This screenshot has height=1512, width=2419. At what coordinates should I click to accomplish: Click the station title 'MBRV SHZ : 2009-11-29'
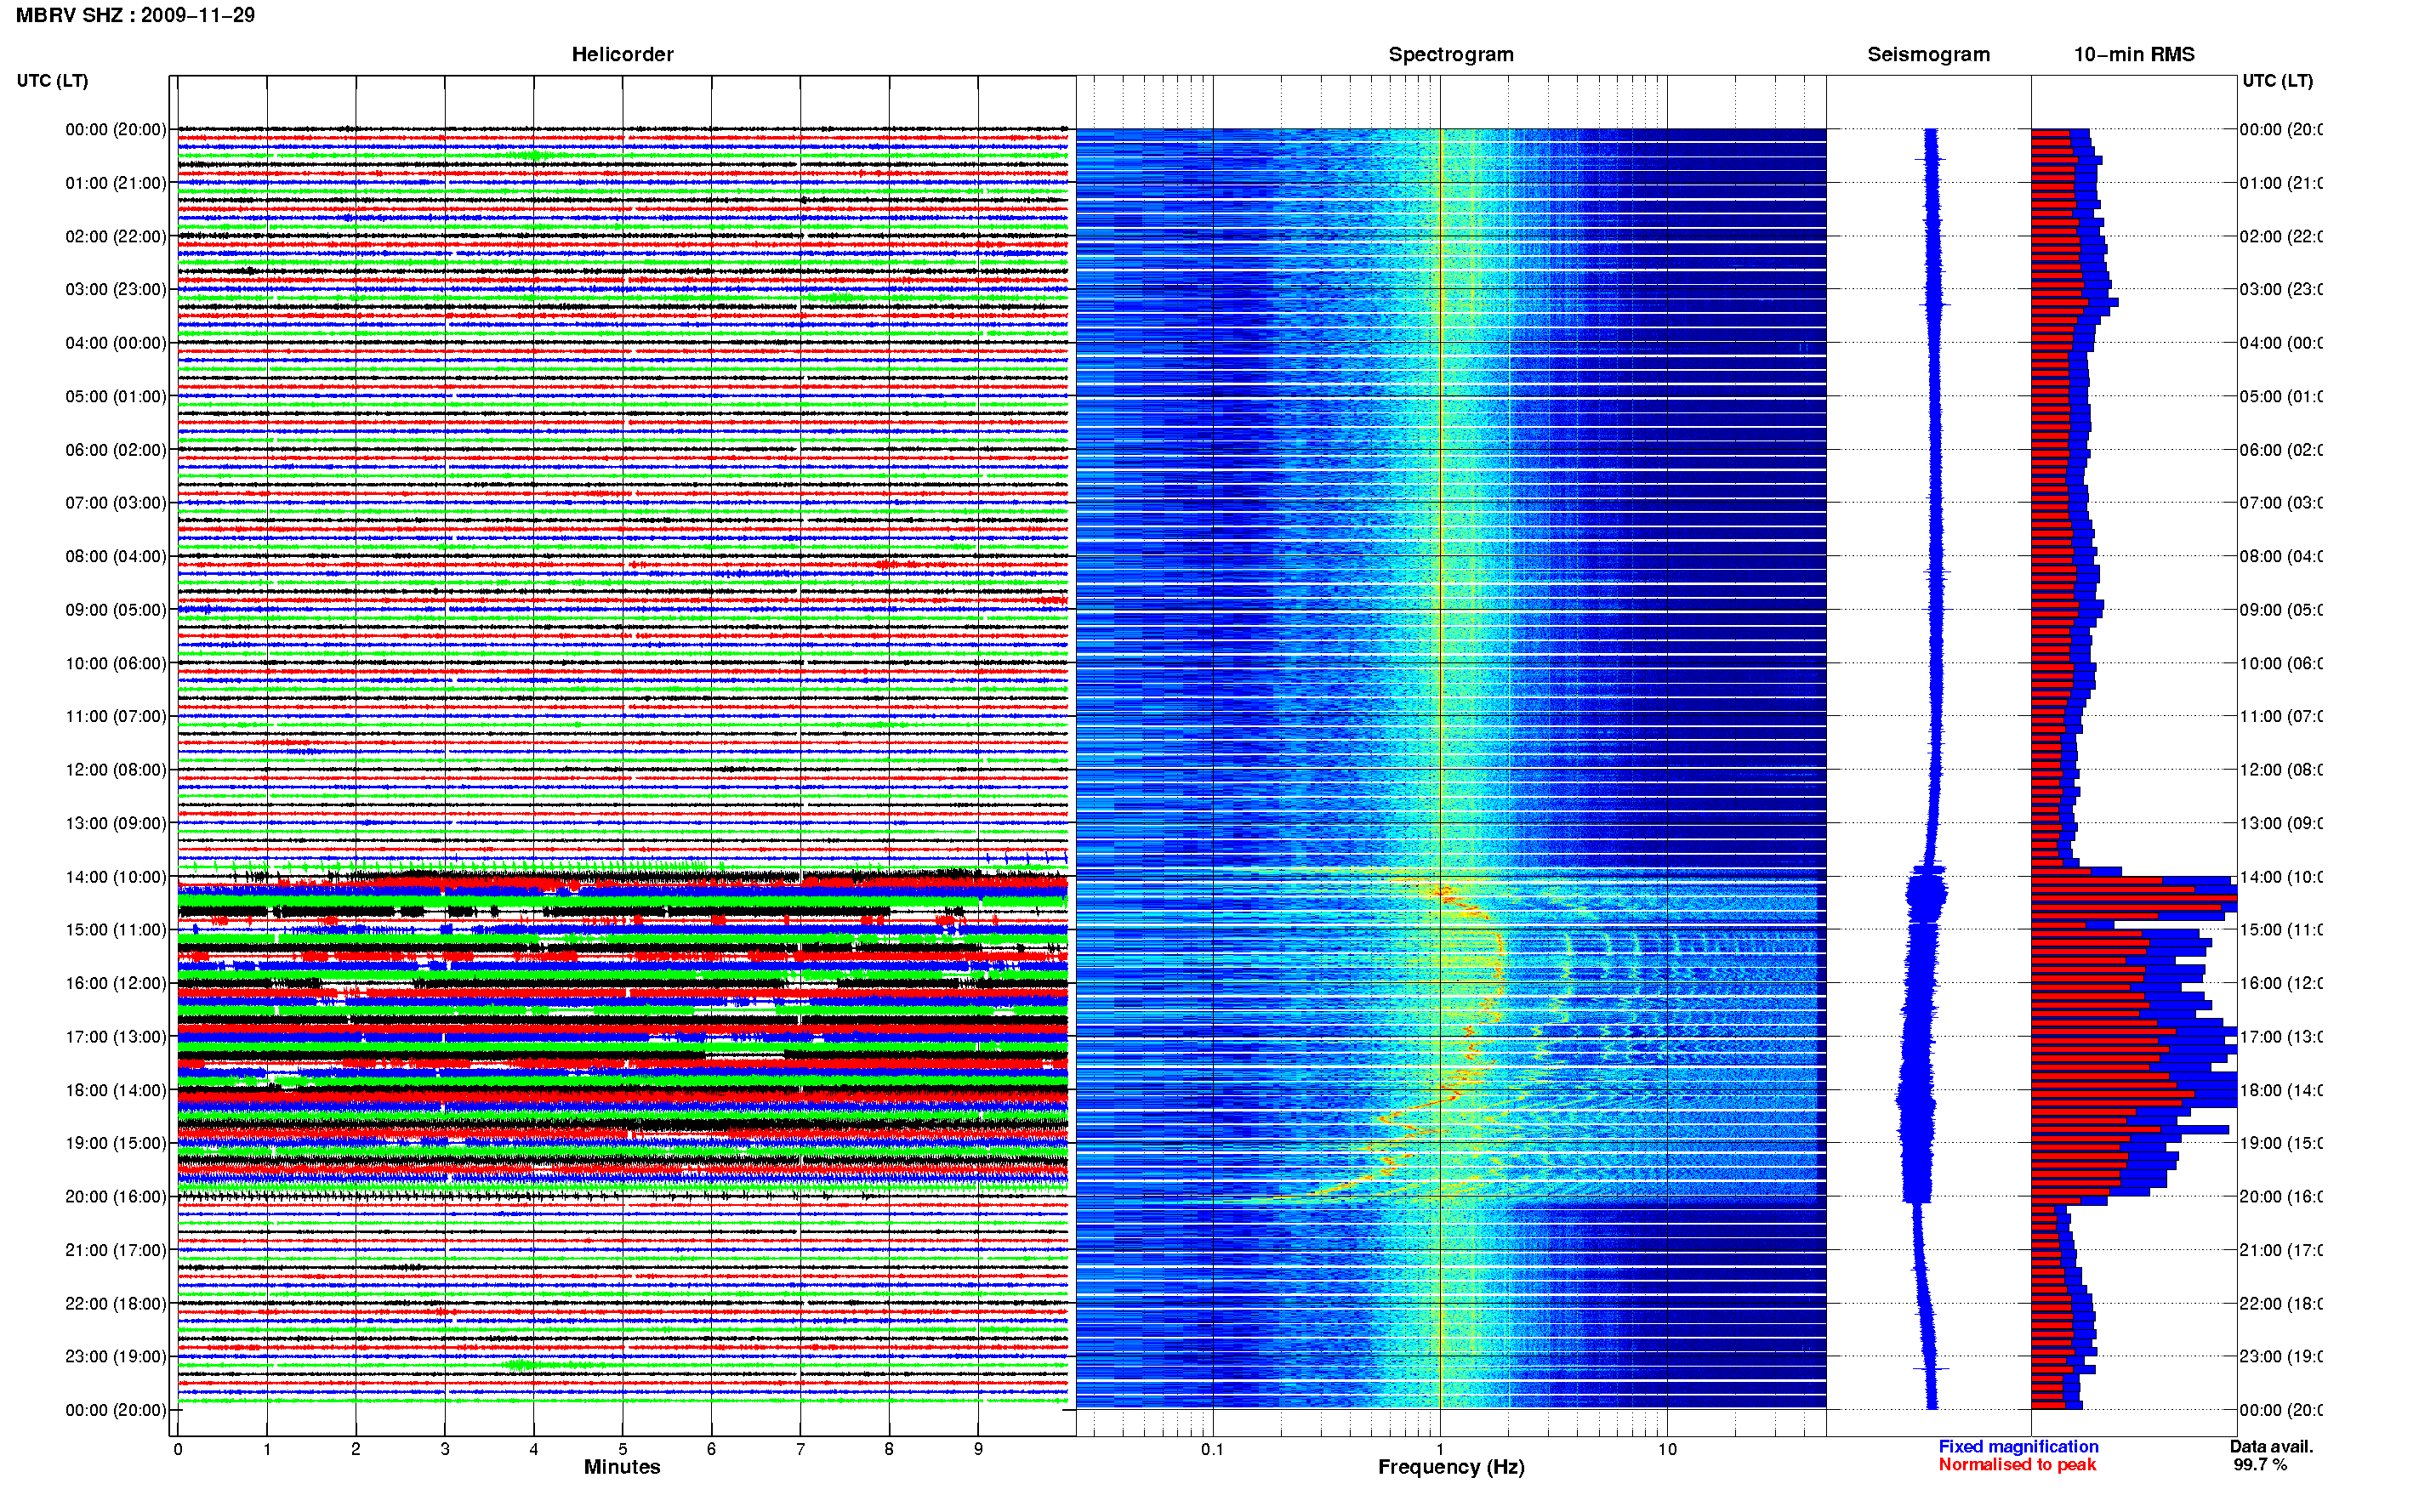tap(135, 15)
